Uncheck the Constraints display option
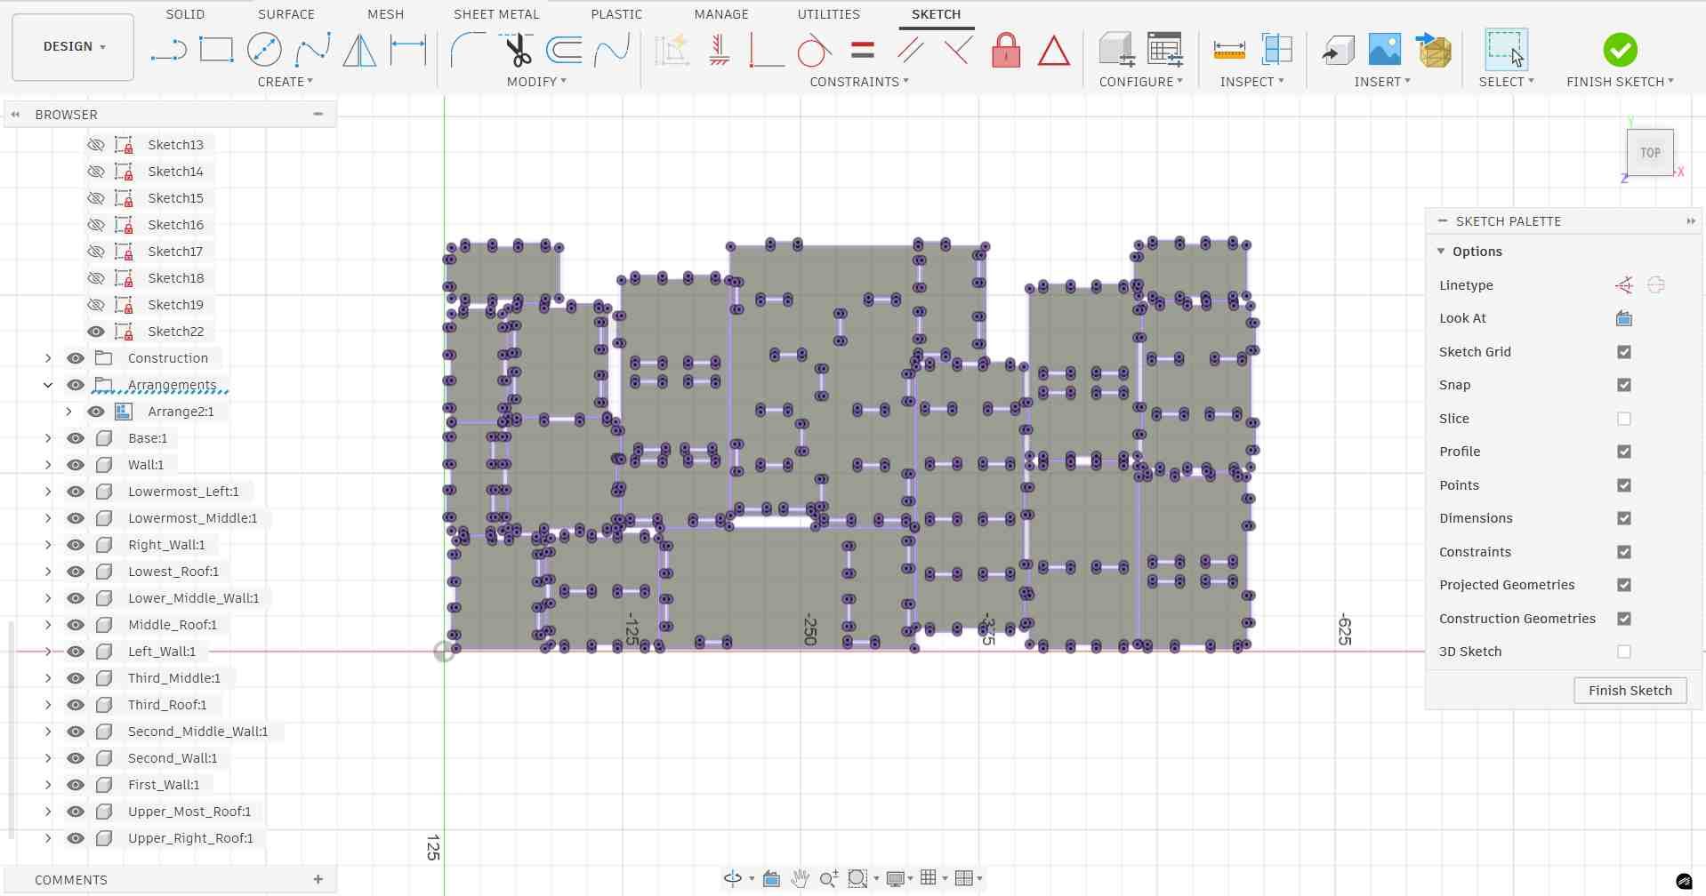This screenshot has width=1706, height=896. click(1624, 552)
